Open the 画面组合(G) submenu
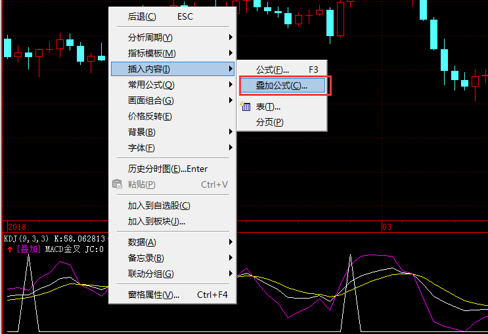 tap(173, 100)
